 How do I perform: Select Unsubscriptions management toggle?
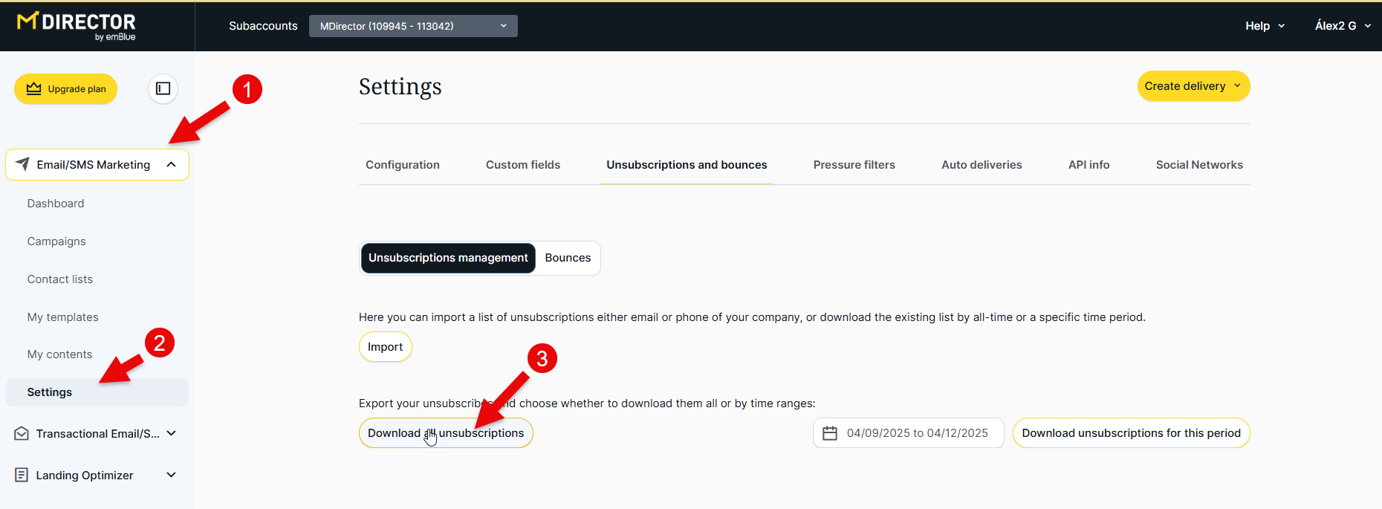tap(448, 258)
